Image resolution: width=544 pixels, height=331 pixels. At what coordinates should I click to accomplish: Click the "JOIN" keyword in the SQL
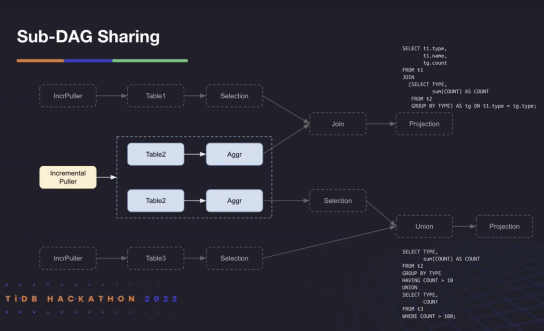click(408, 78)
